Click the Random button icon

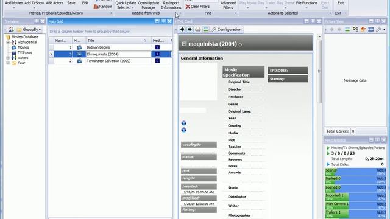tap(96, 7)
